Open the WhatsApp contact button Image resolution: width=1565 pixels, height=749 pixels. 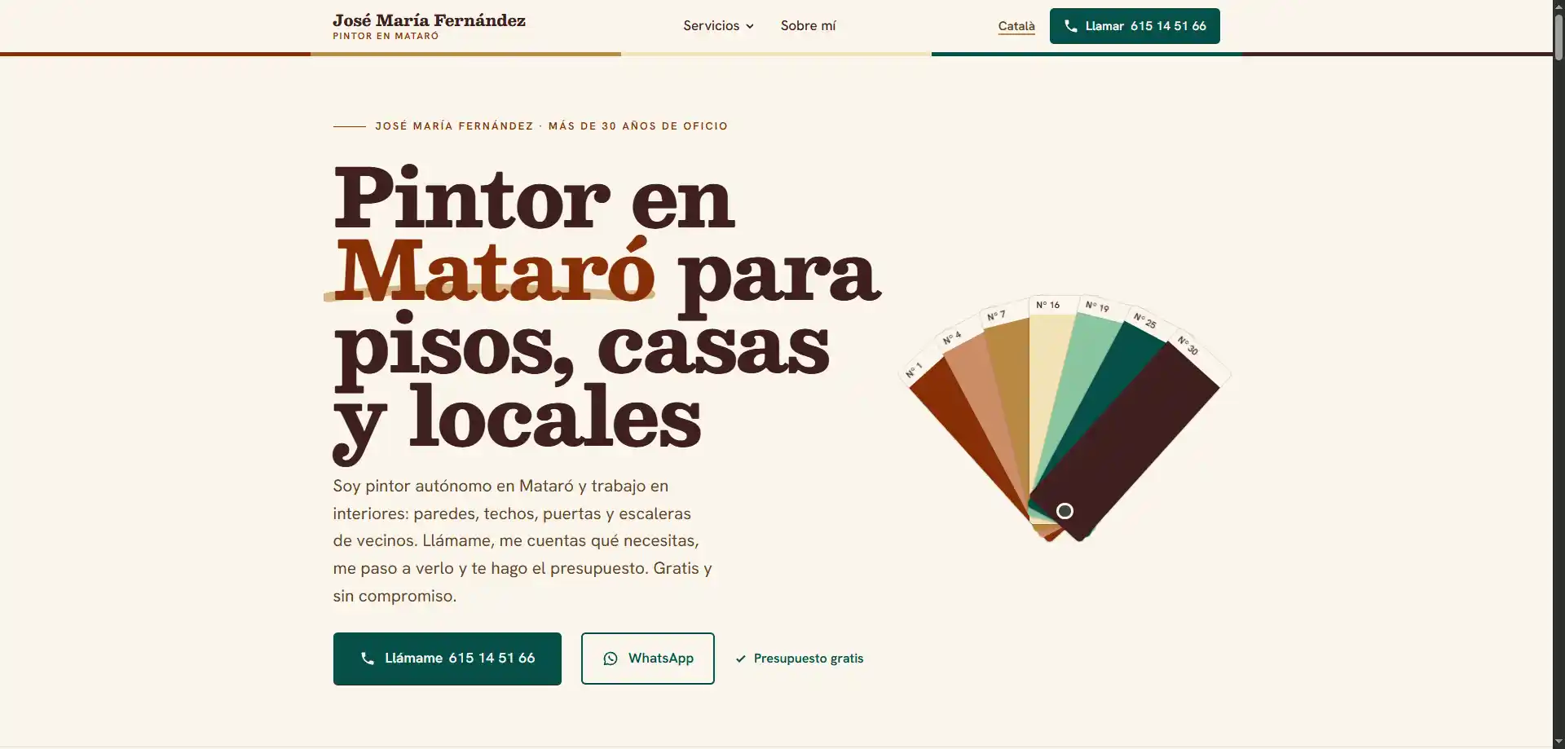(x=647, y=659)
